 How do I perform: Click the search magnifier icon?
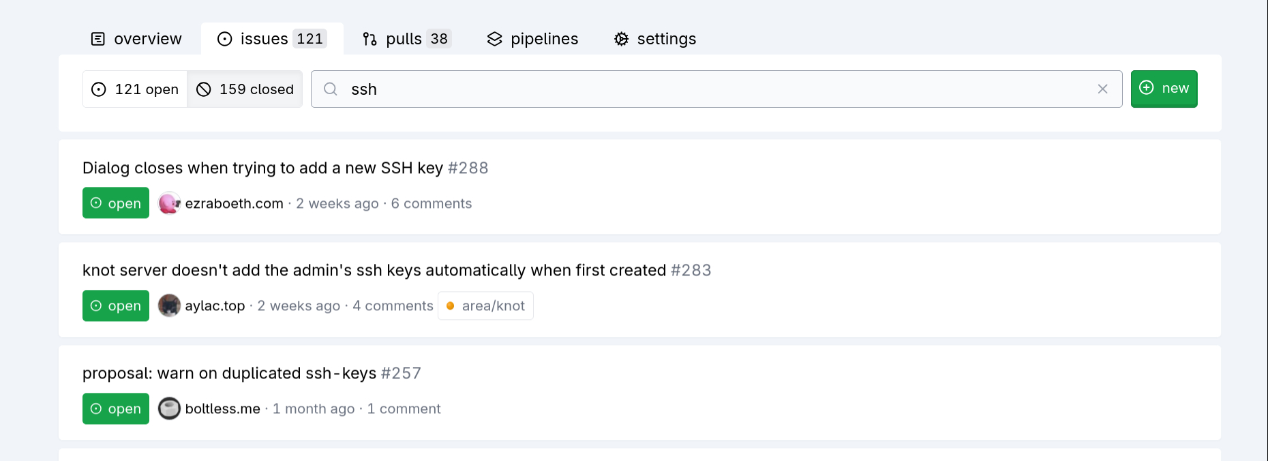pyautogui.click(x=331, y=89)
